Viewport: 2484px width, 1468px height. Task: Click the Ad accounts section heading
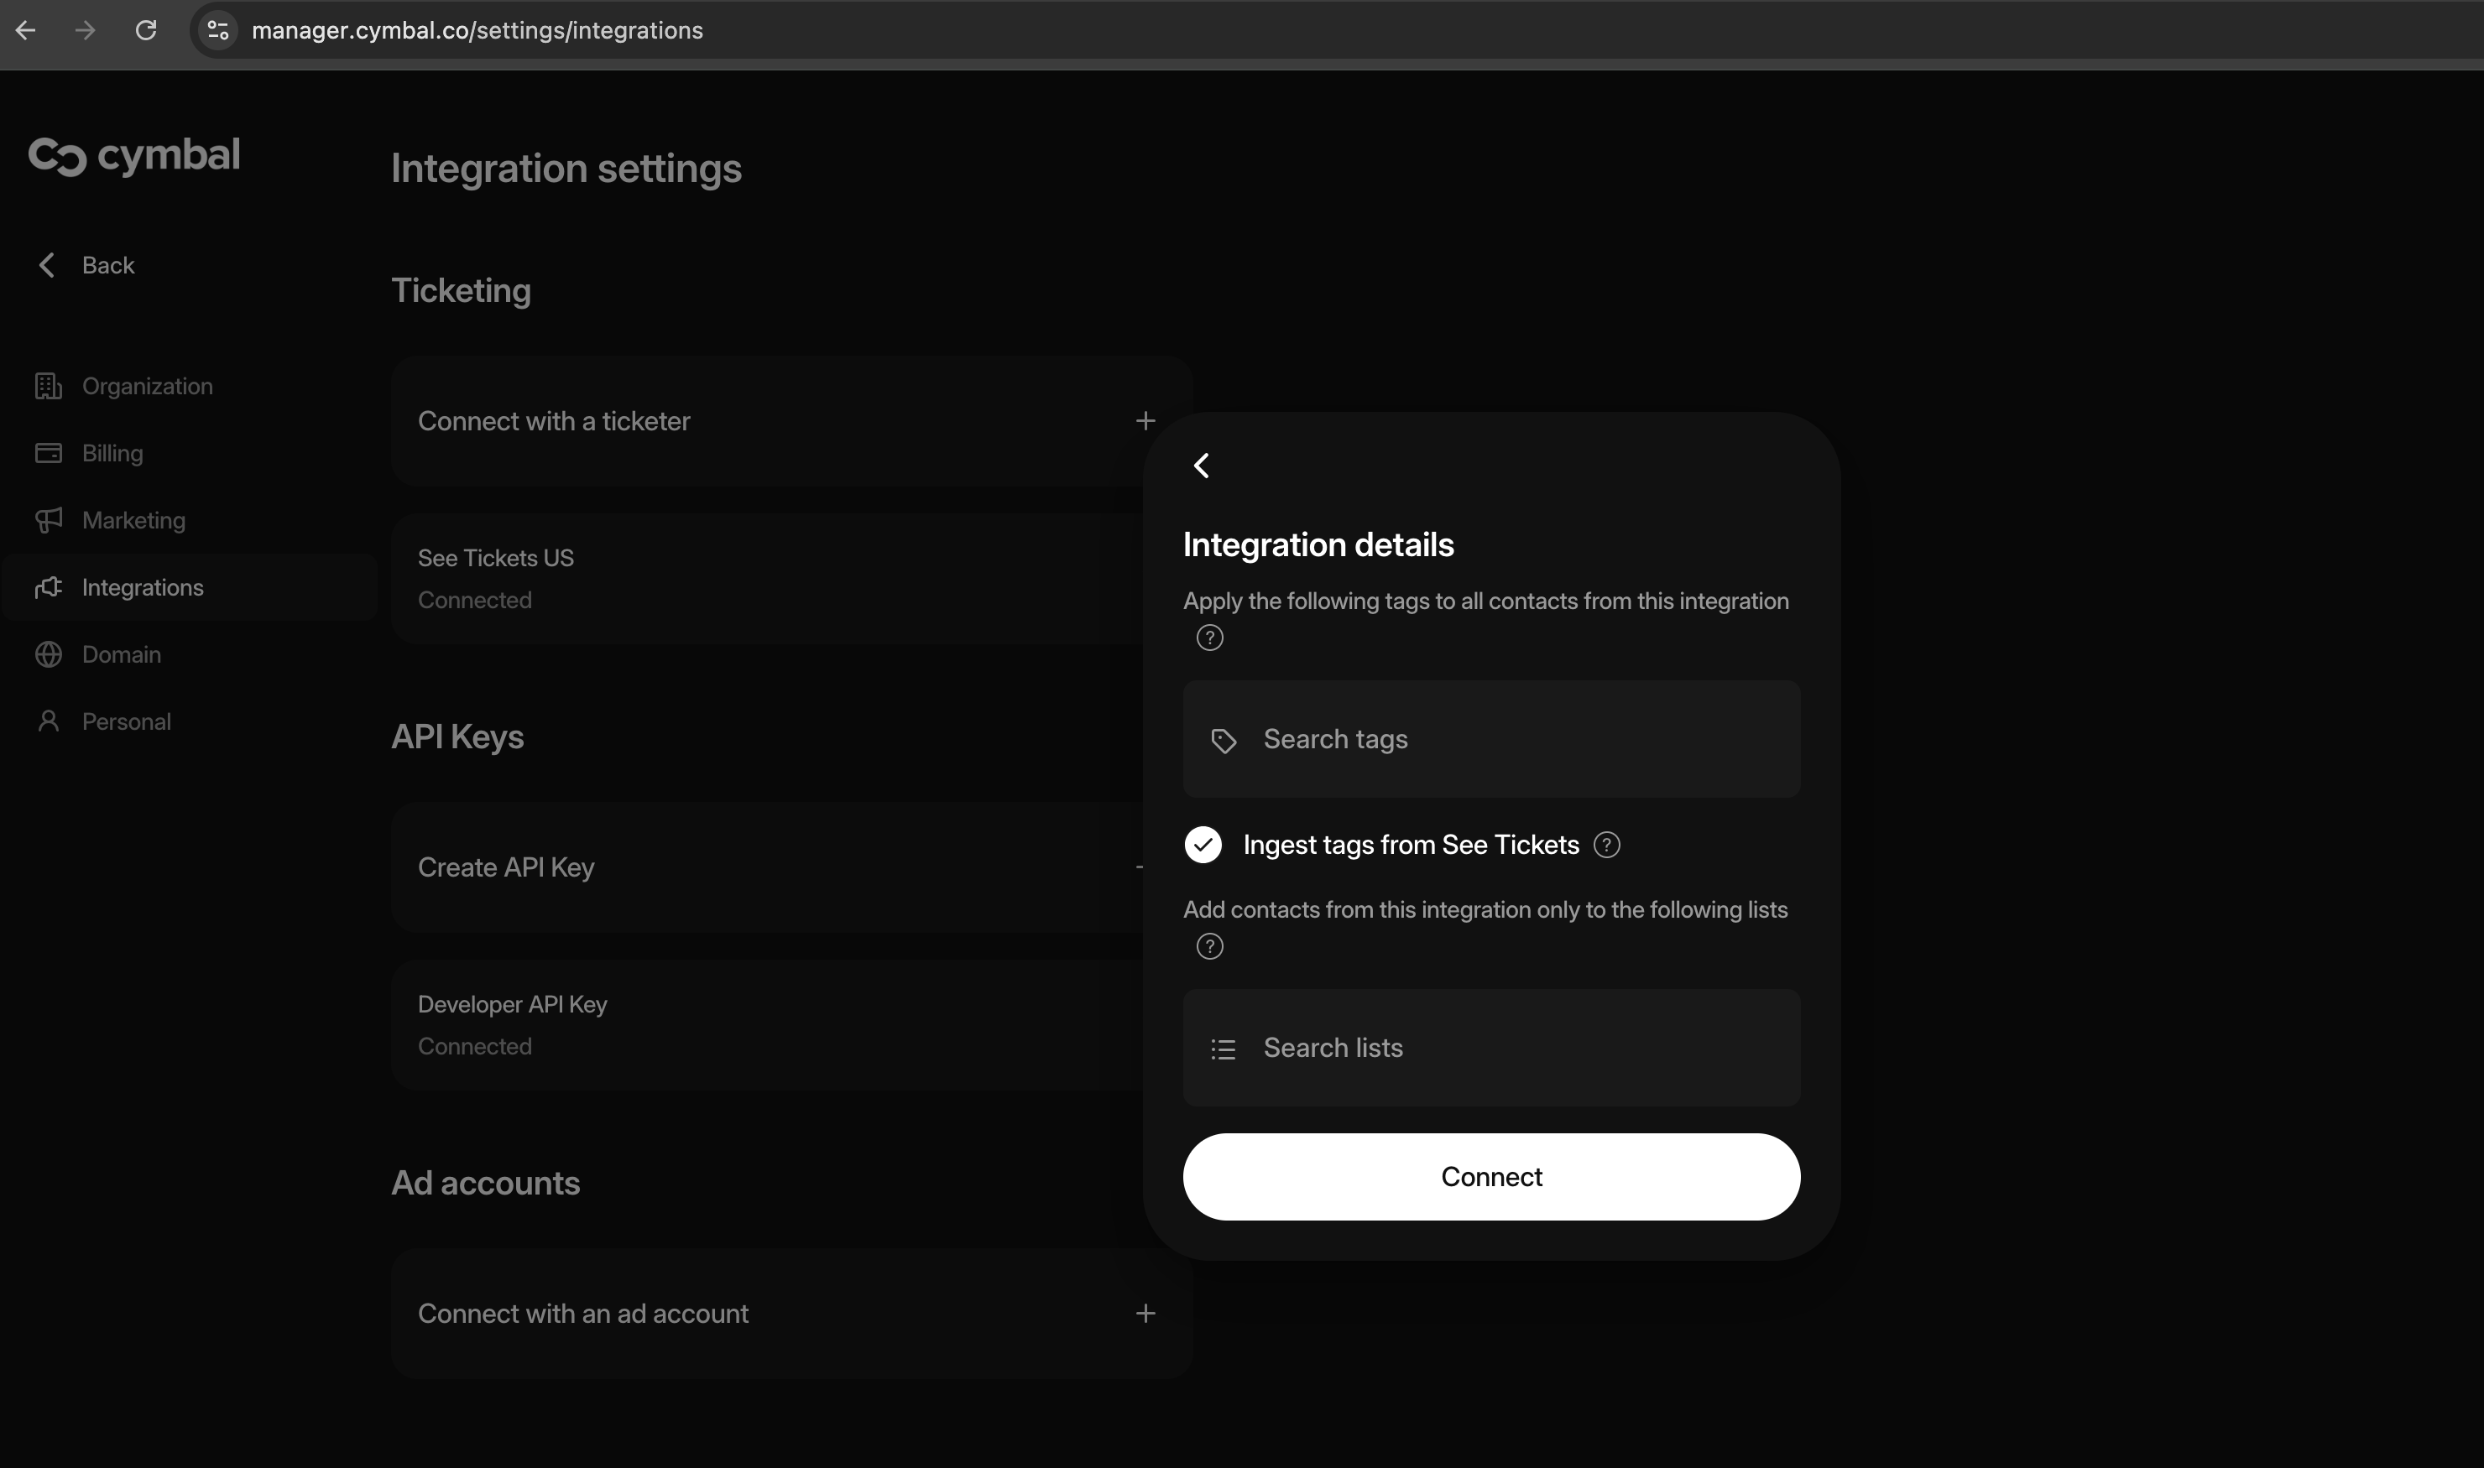486,1183
